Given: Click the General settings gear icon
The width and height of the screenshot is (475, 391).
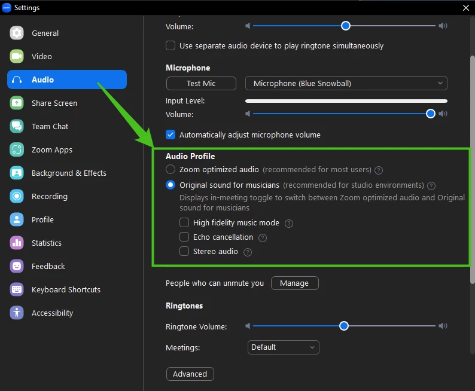Looking at the screenshot, I should [17, 33].
